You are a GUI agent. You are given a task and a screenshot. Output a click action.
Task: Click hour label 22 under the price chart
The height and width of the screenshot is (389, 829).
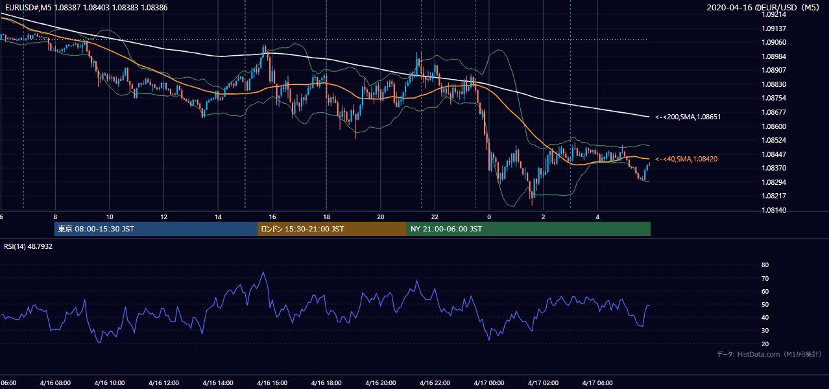pos(435,217)
